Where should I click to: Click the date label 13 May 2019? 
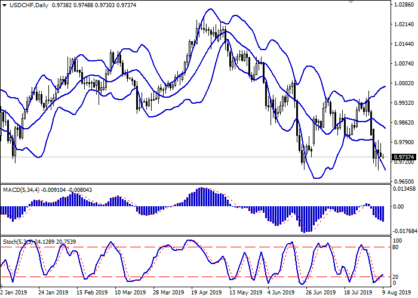pyautogui.click(x=245, y=293)
